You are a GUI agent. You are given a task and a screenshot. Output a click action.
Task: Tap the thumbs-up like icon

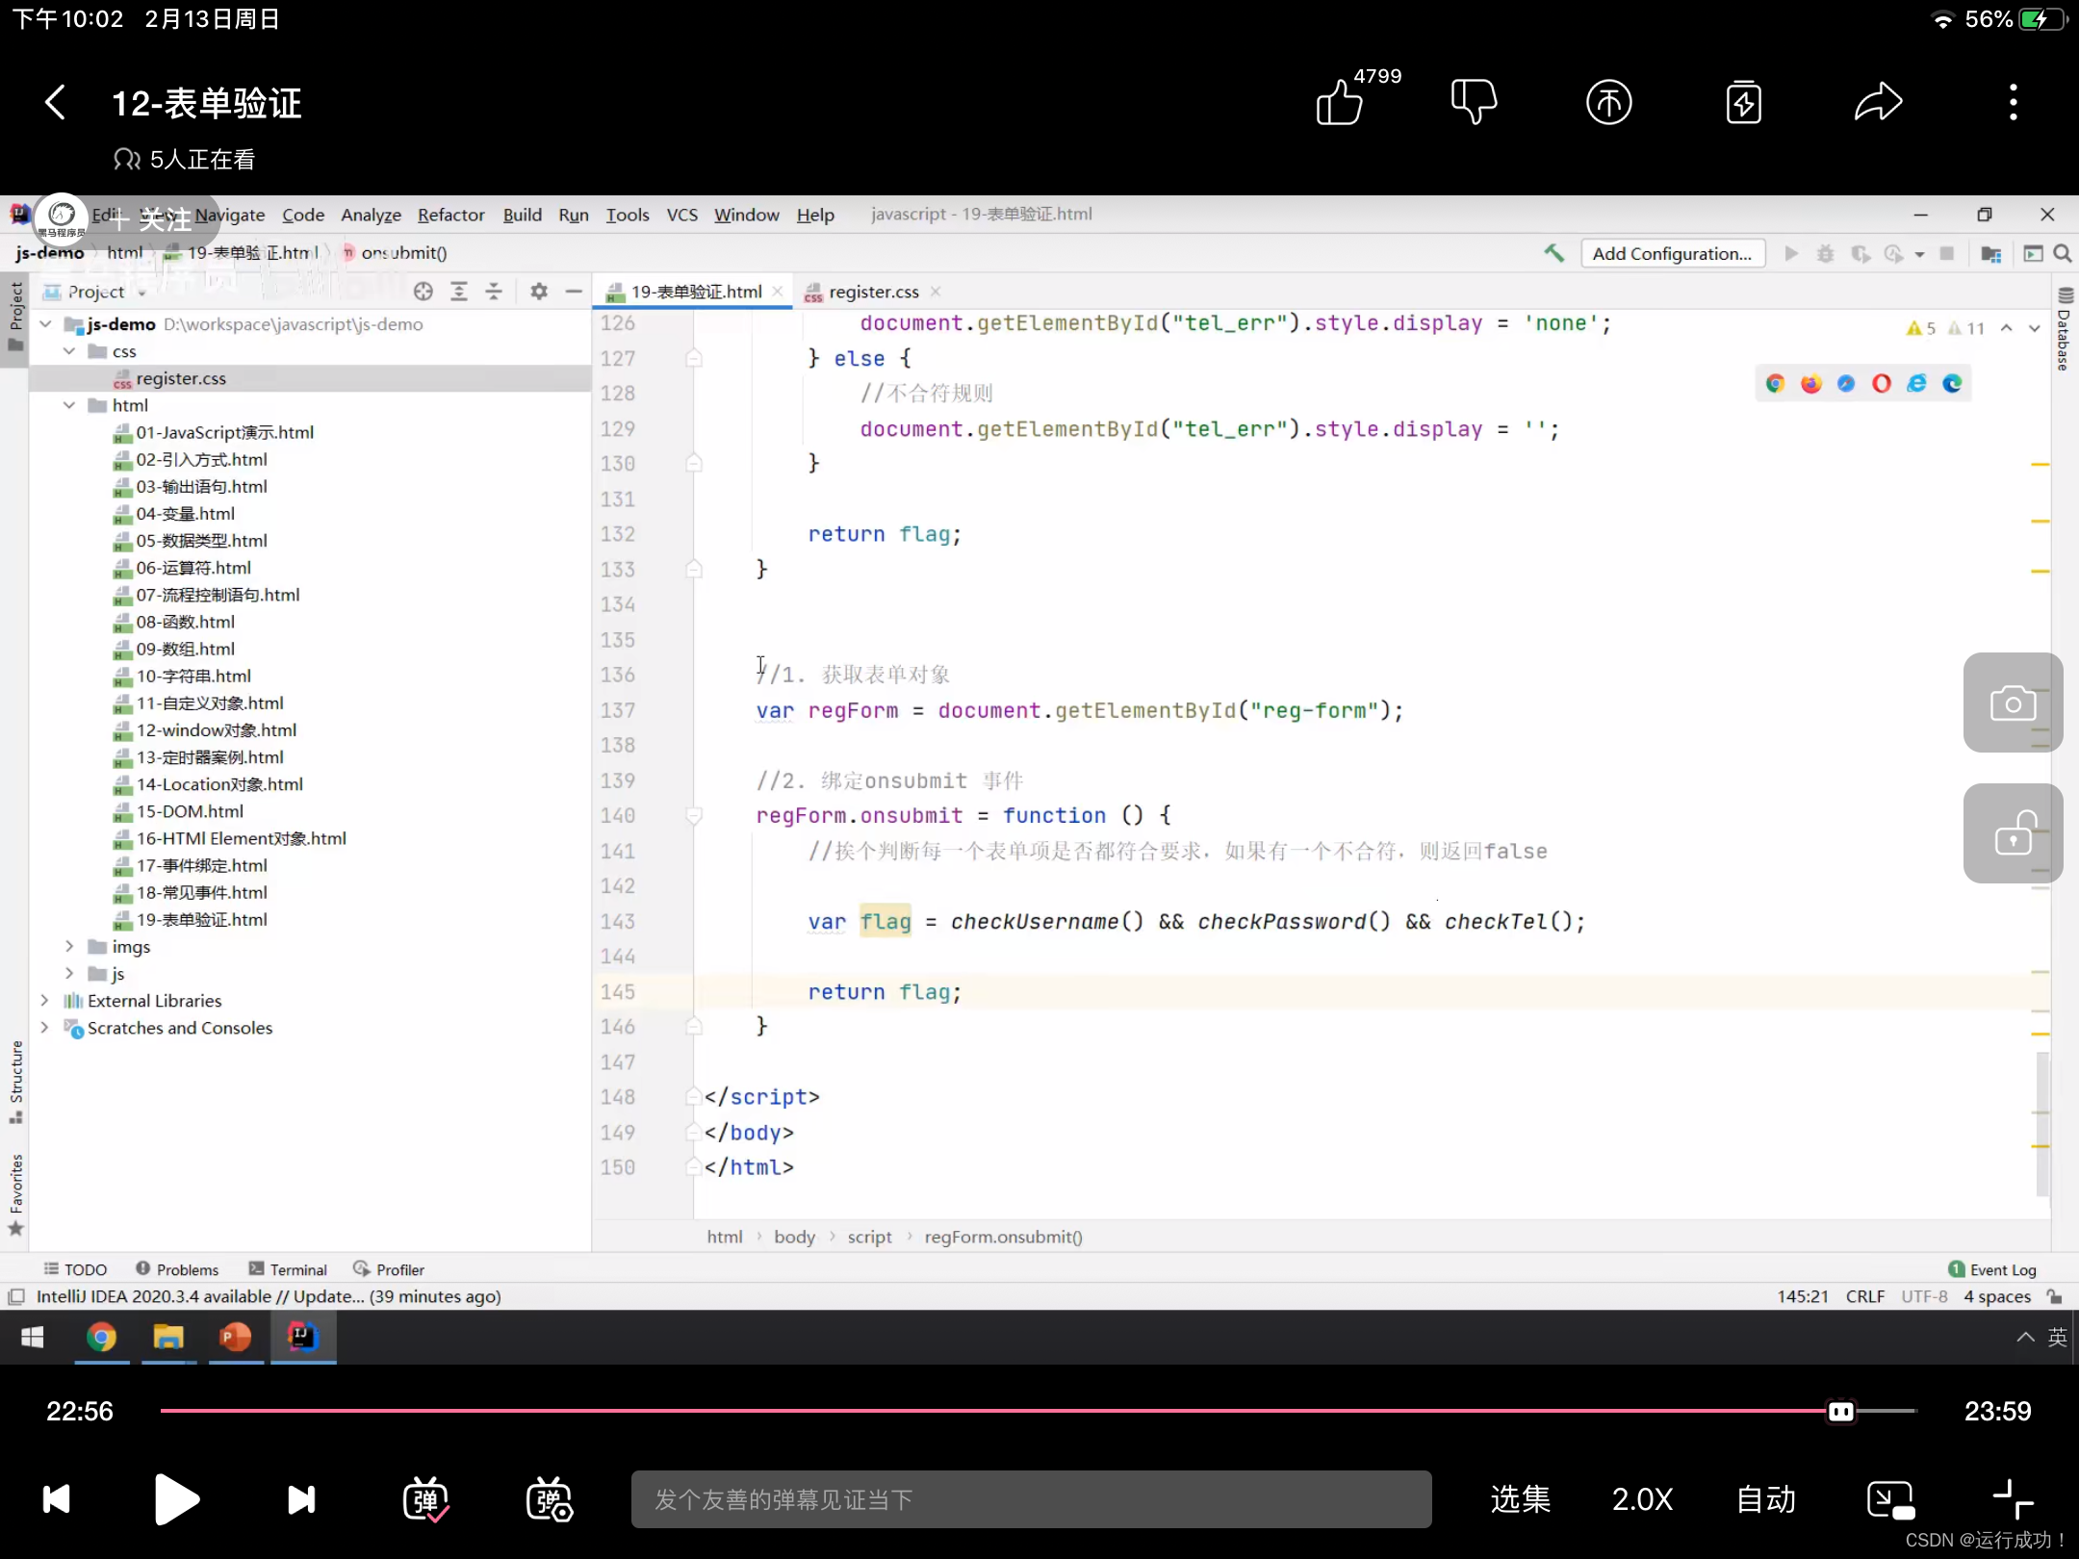(1339, 103)
